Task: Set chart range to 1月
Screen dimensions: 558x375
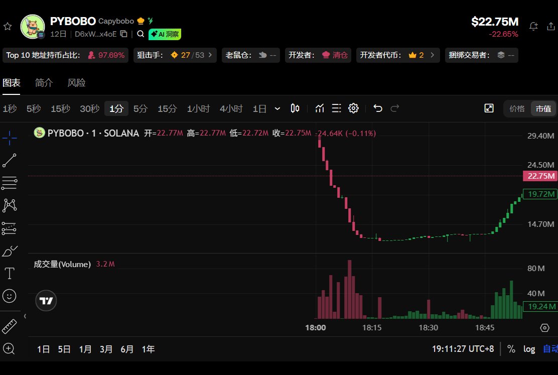Action: (85, 349)
